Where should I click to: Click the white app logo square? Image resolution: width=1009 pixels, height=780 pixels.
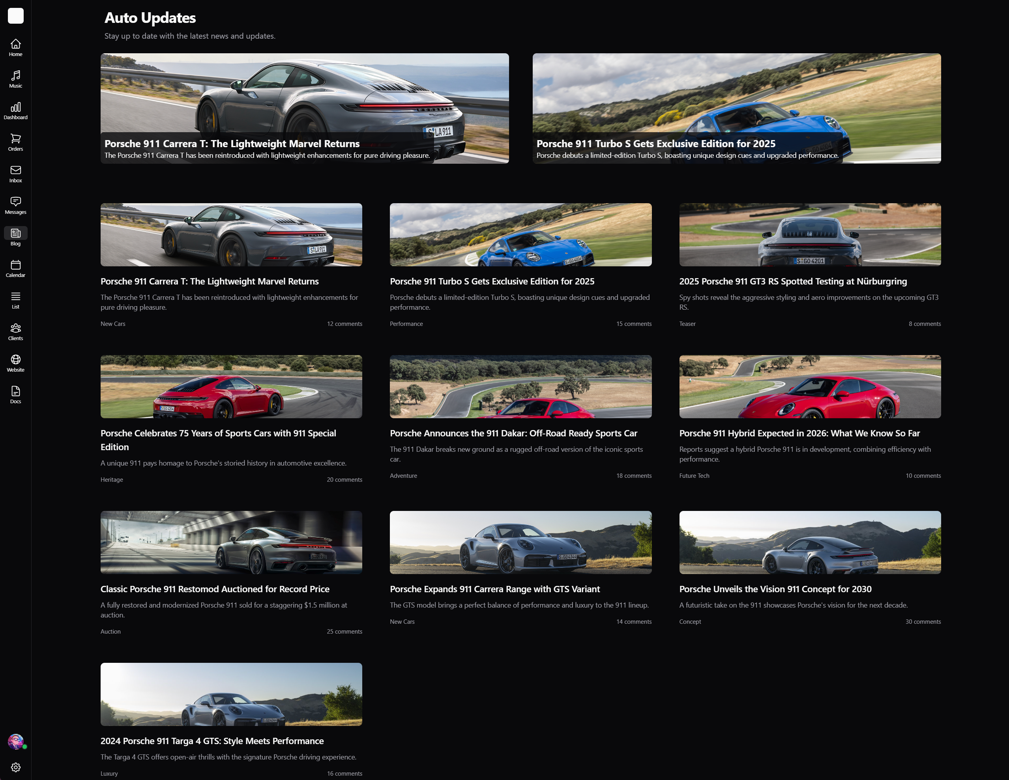(x=16, y=16)
